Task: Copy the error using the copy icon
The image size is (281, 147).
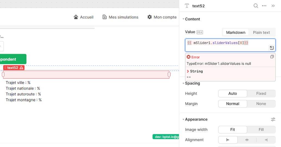Action: click(x=272, y=57)
